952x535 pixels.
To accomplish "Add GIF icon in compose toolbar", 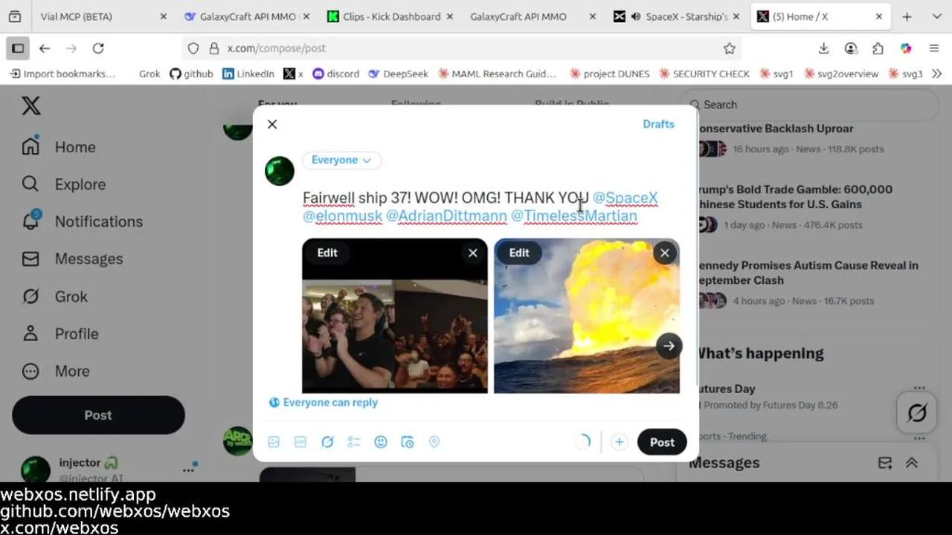I will click(x=300, y=441).
